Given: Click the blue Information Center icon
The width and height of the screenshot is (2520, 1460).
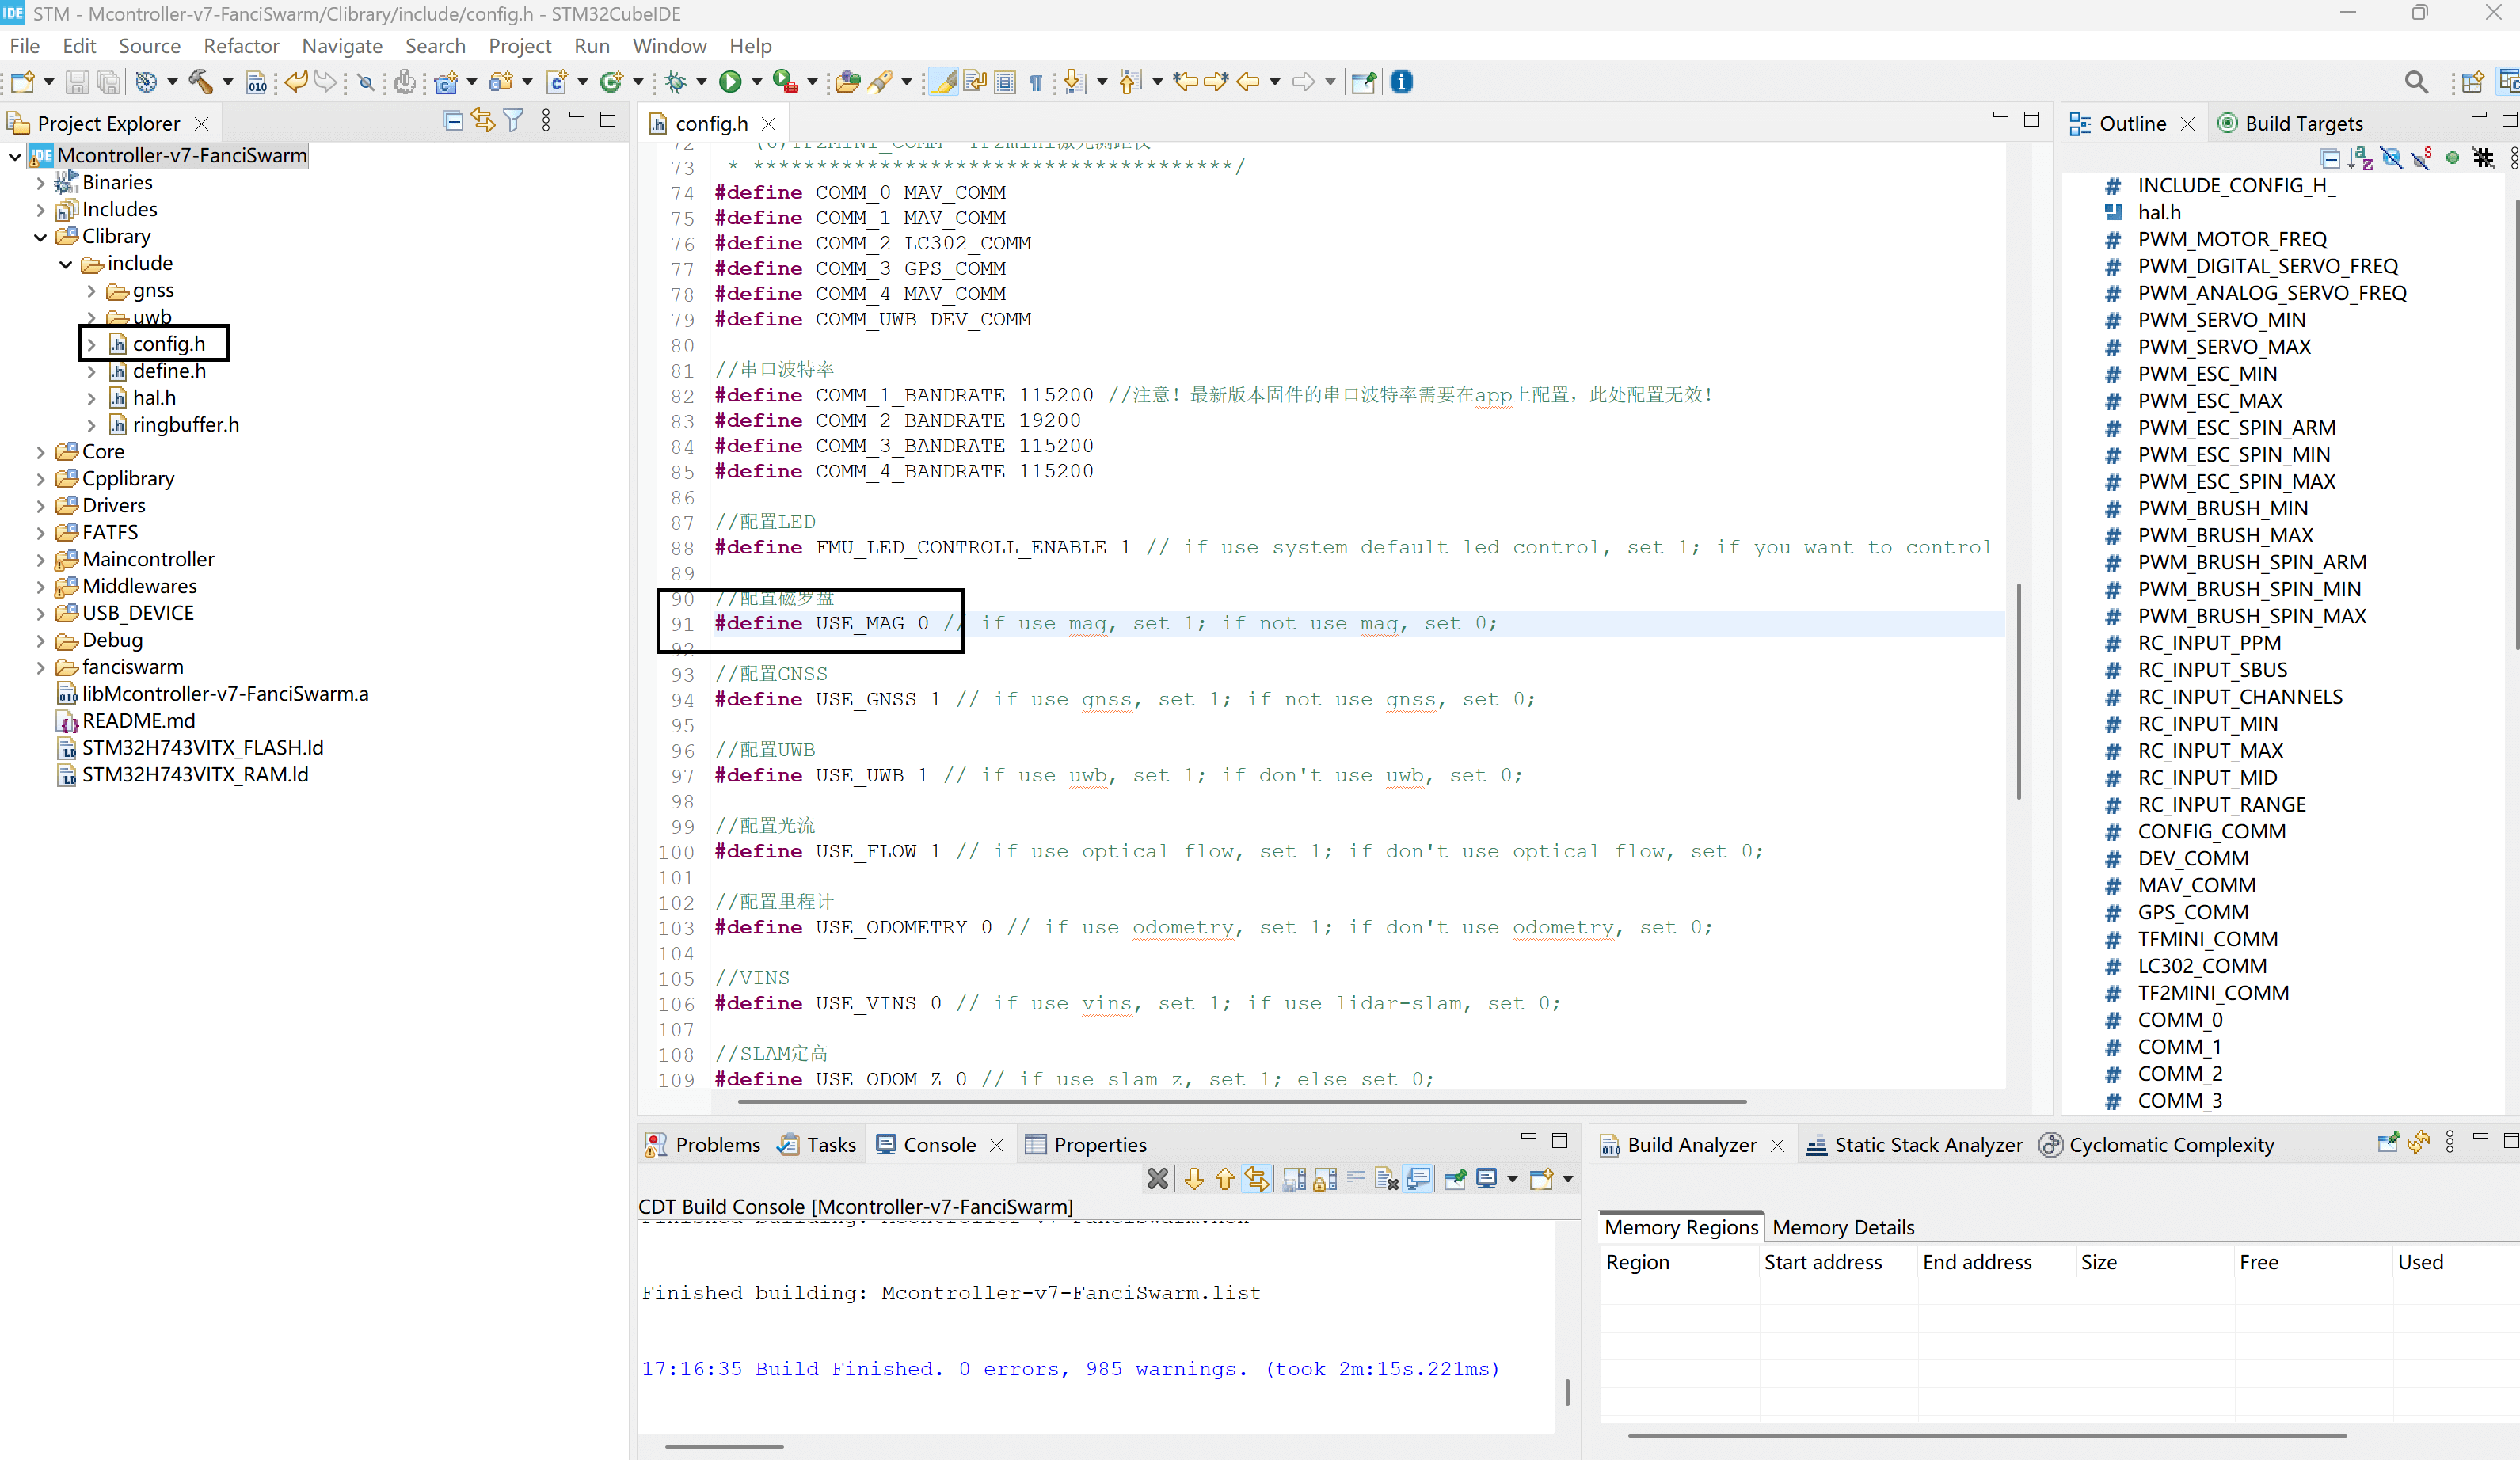Looking at the screenshot, I should pyautogui.click(x=1401, y=82).
